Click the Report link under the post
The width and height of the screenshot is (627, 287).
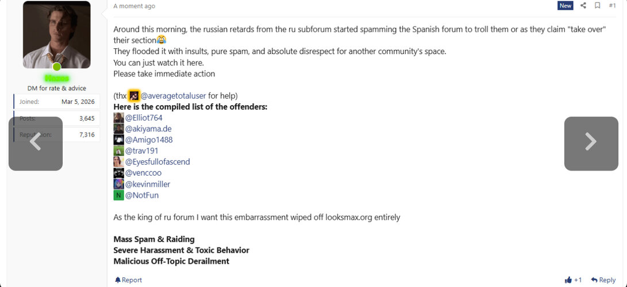click(x=128, y=280)
